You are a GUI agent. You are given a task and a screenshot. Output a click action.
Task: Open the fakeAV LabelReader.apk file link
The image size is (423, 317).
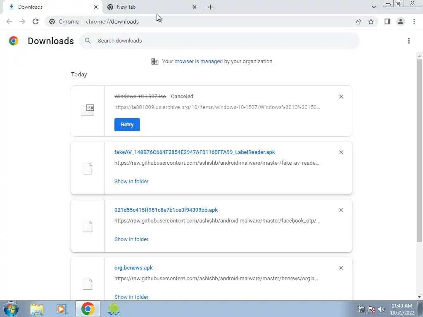[195, 152]
